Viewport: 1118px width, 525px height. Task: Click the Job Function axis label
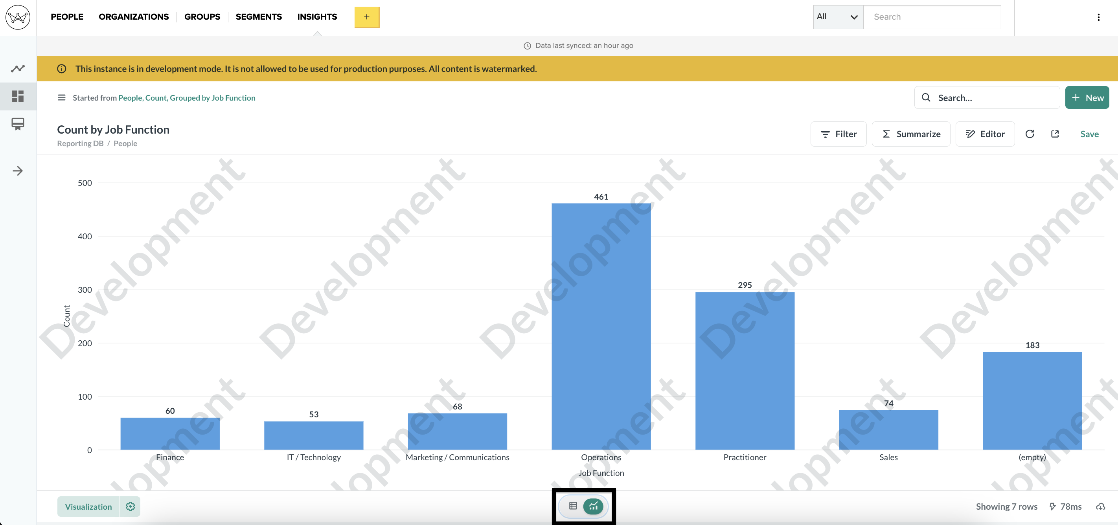coord(601,473)
